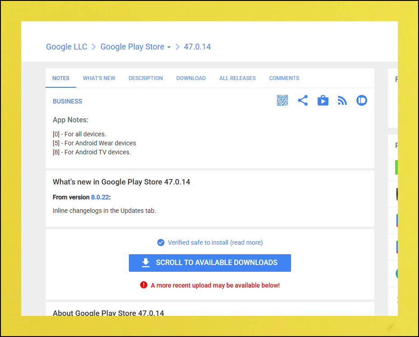The image size is (419, 337).
Task: Click the verified checkmark badge icon
Action: pyautogui.click(x=160, y=243)
